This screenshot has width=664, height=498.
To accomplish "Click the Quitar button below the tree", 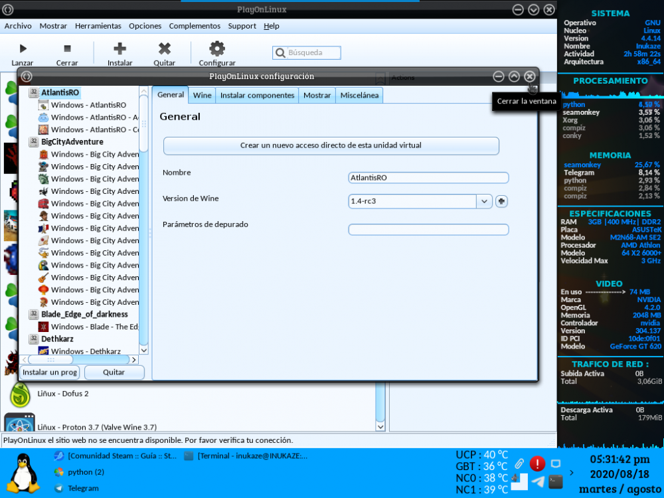I will pos(114,373).
